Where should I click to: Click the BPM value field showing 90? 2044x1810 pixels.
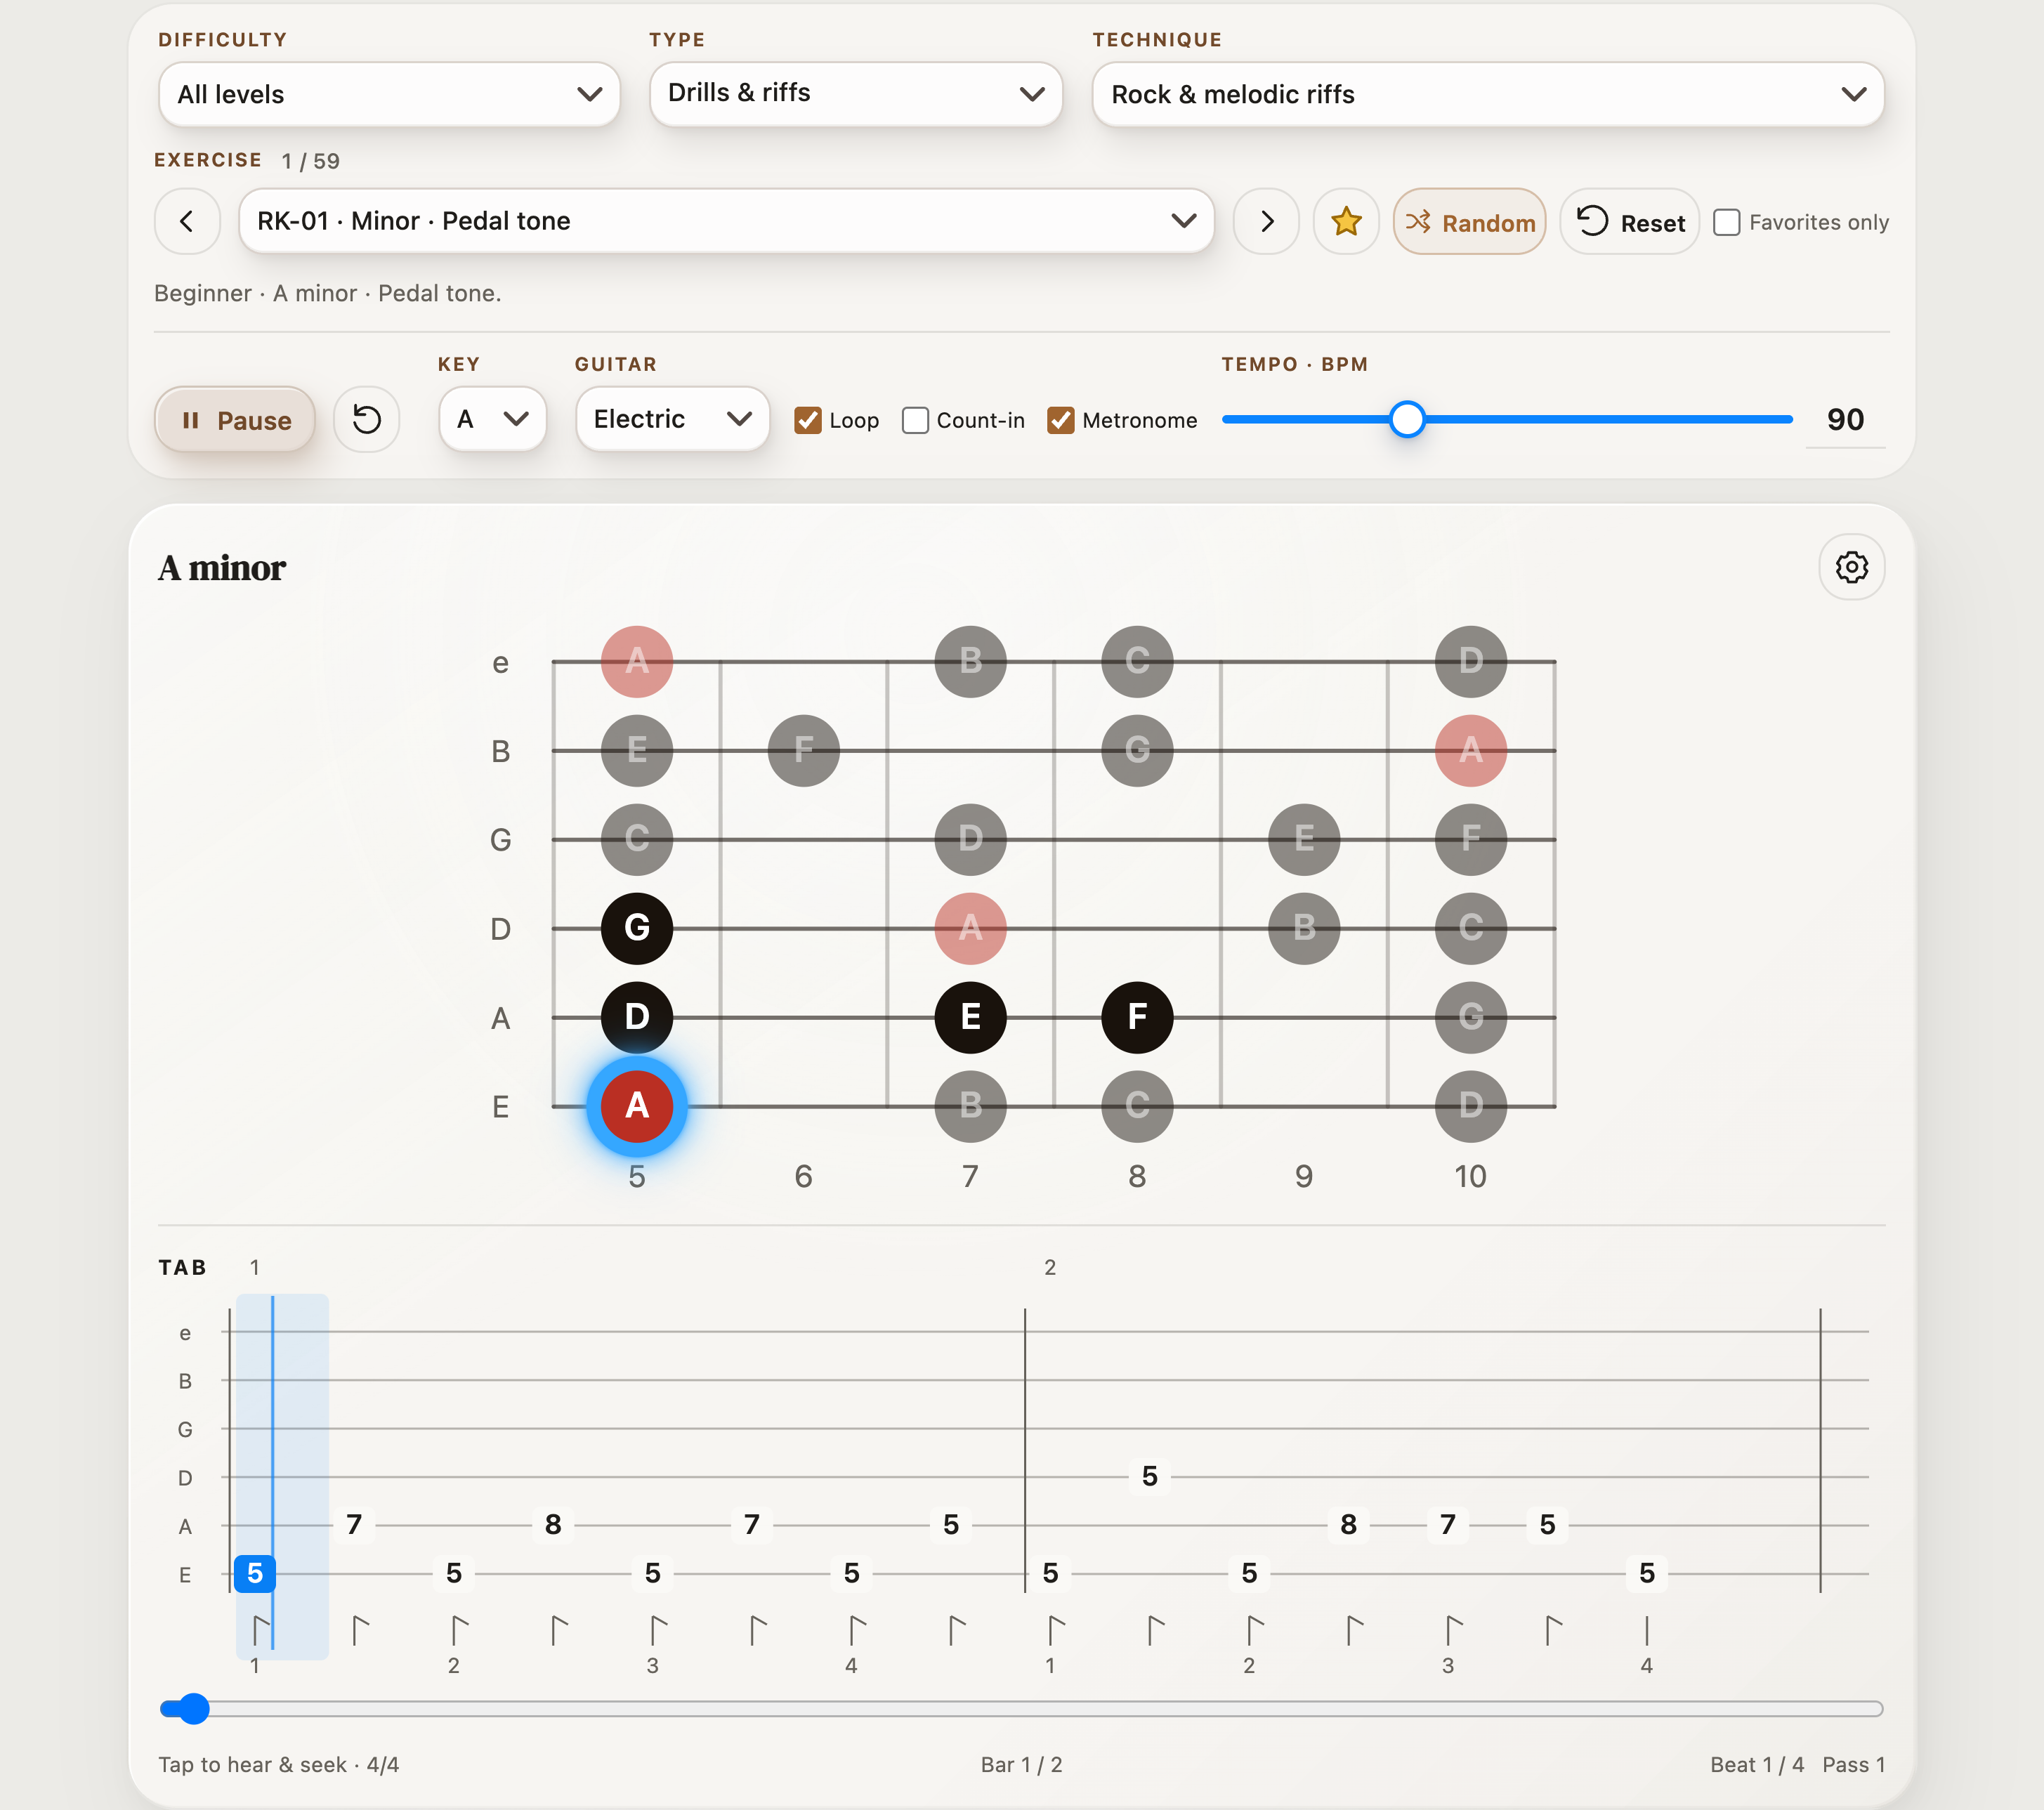(x=1845, y=419)
